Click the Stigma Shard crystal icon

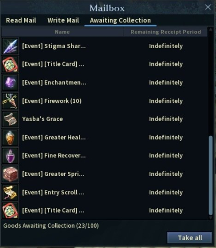click(10, 46)
